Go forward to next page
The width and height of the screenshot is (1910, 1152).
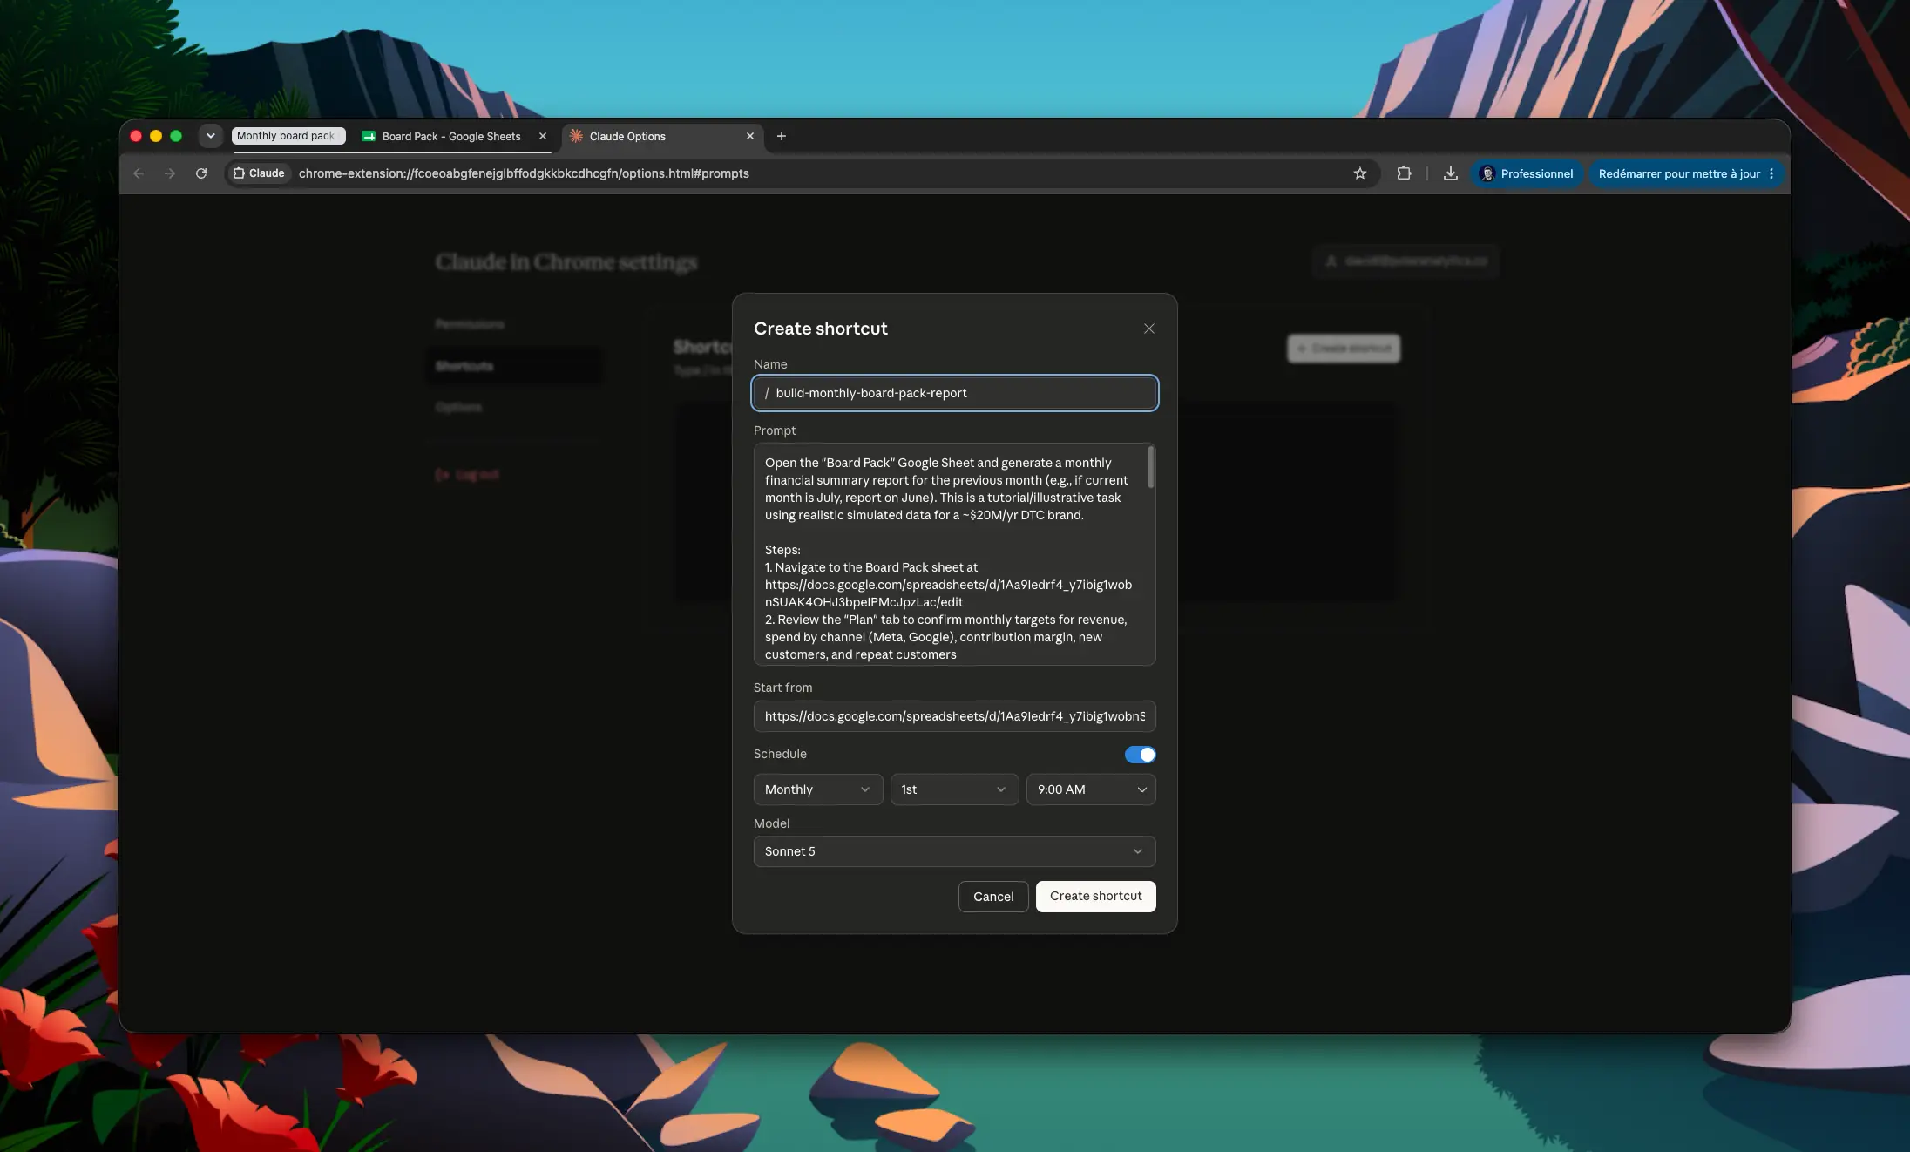coord(170,173)
